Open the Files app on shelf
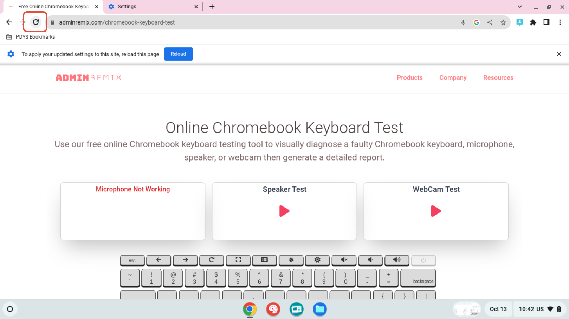 tap(320, 309)
